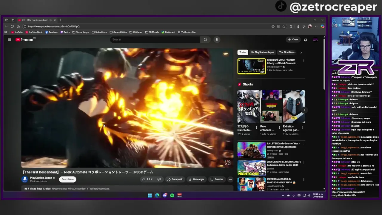Viewport: 382px width, 215px height.
Task: Open the YouTube account avatar menu
Action: click(315, 39)
